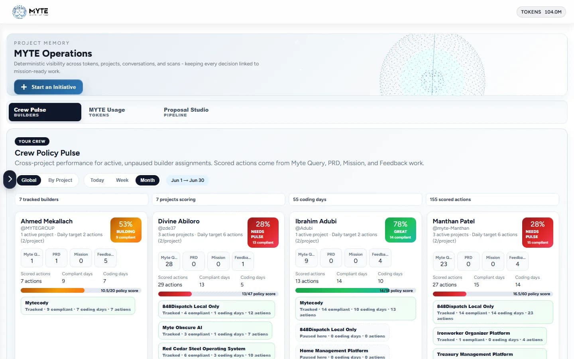
Task: Open the Treasury Management Platform project
Action: 489,354
